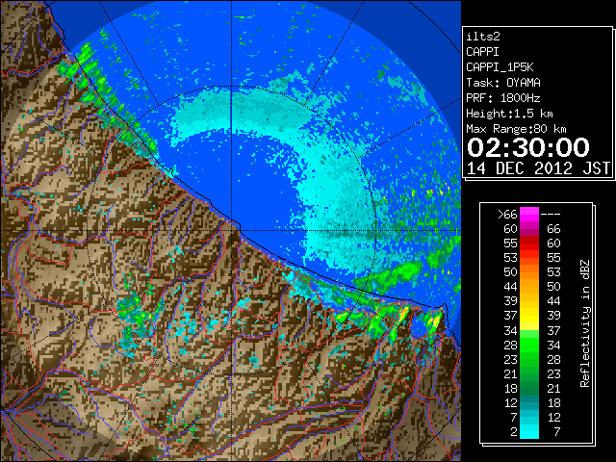
Task: Click the ilts2 site label
Action: click(483, 37)
